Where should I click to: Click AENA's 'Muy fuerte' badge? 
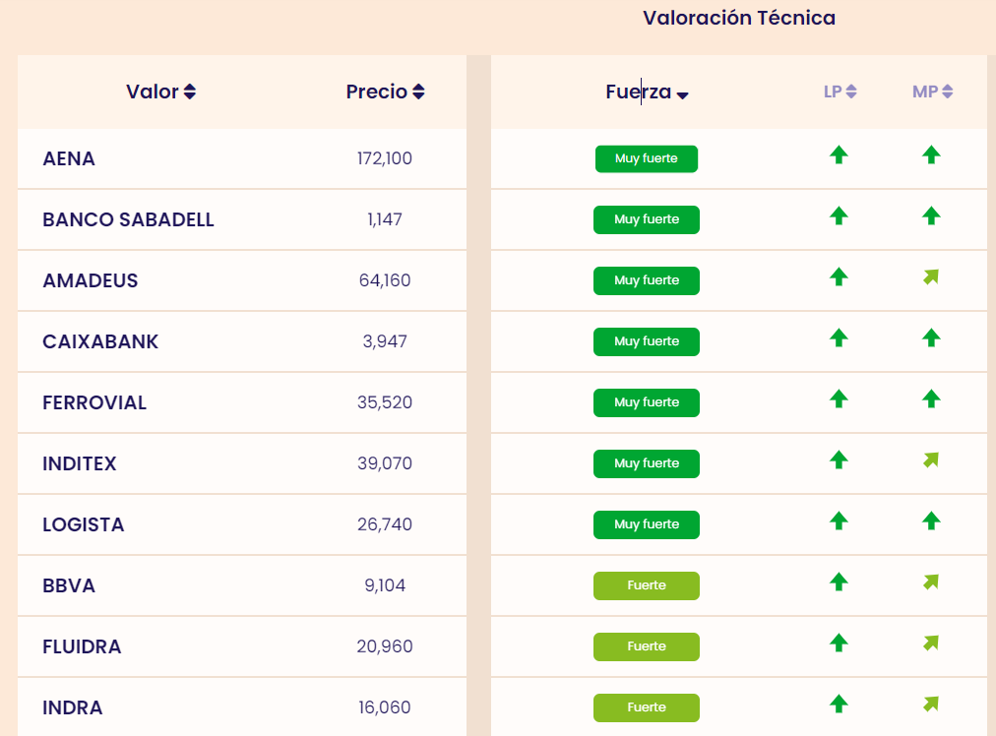(x=647, y=158)
